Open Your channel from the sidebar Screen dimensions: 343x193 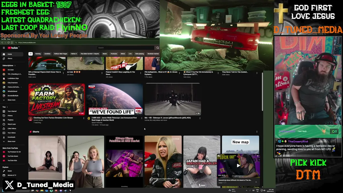(x=13, y=111)
